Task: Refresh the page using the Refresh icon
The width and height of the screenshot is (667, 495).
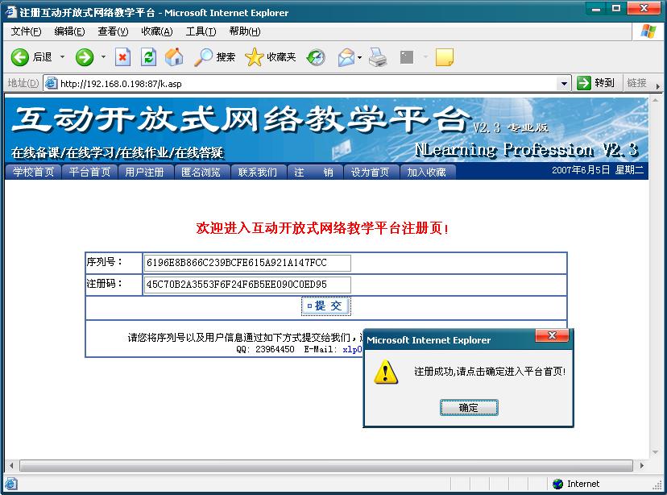Action: tap(148, 57)
